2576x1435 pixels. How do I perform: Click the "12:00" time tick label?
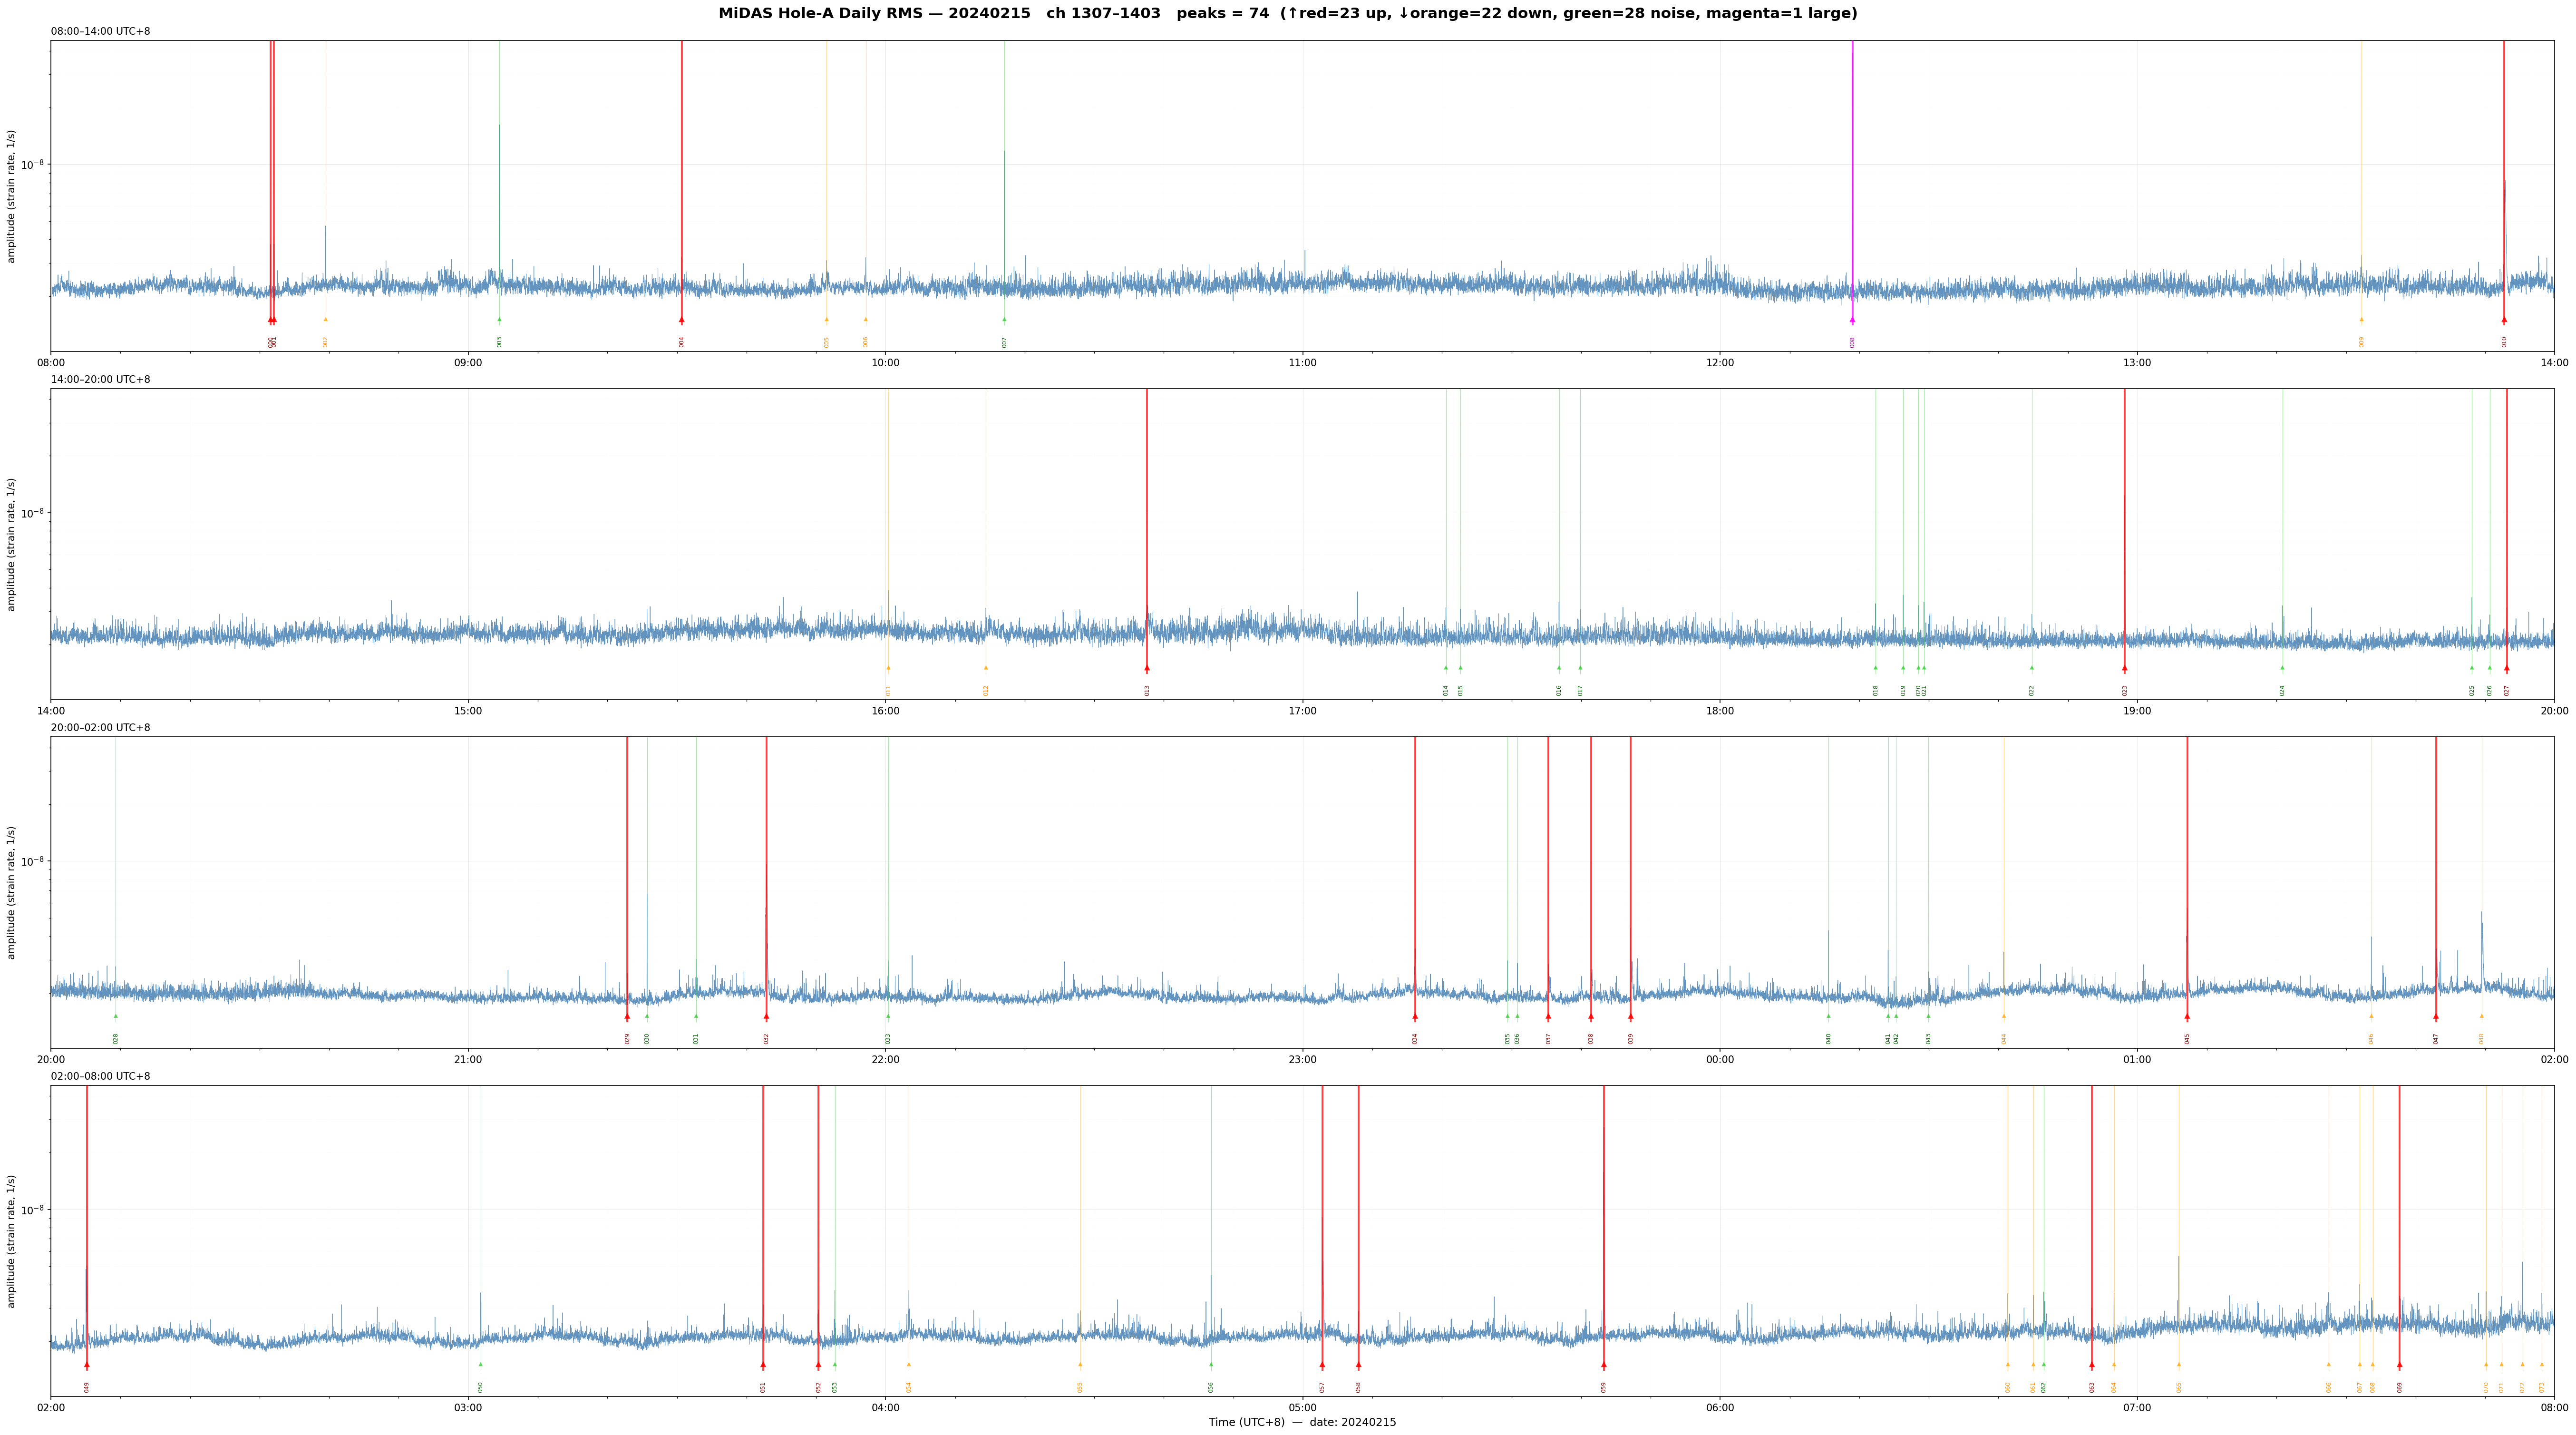[1720, 363]
